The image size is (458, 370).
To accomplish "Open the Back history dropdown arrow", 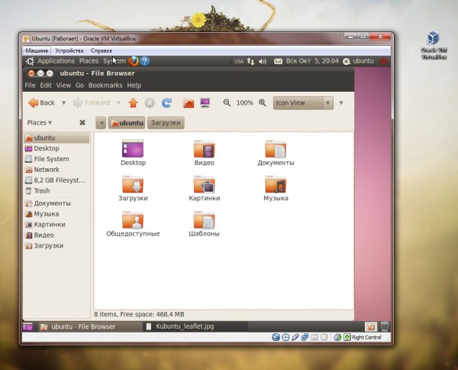I will pos(63,102).
